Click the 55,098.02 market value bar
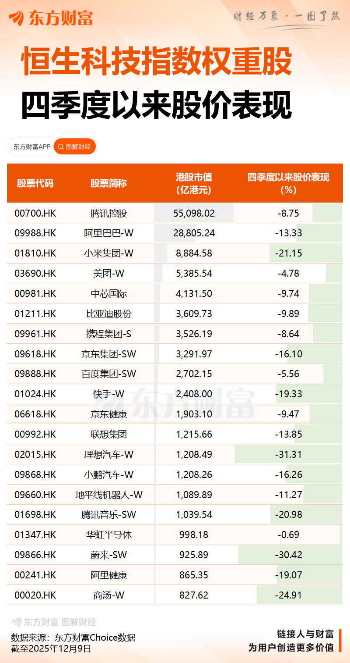This screenshot has width=350, height=663. point(194,213)
